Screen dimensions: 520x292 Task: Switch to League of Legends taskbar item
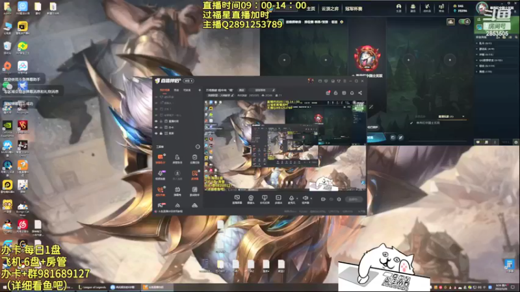92,287
